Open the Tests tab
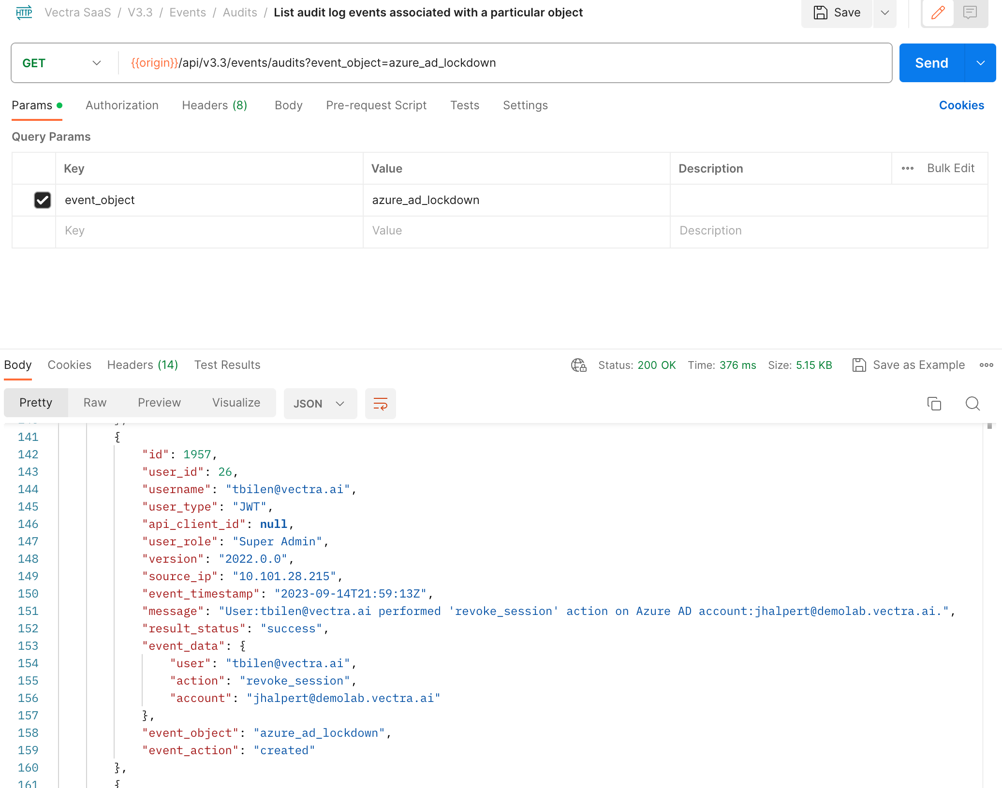This screenshot has width=1002, height=788. click(464, 105)
